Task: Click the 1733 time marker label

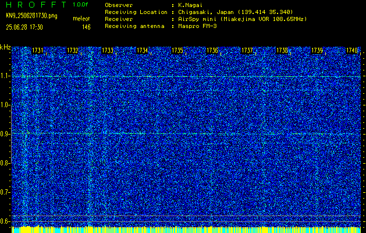Action: [x=108, y=51]
